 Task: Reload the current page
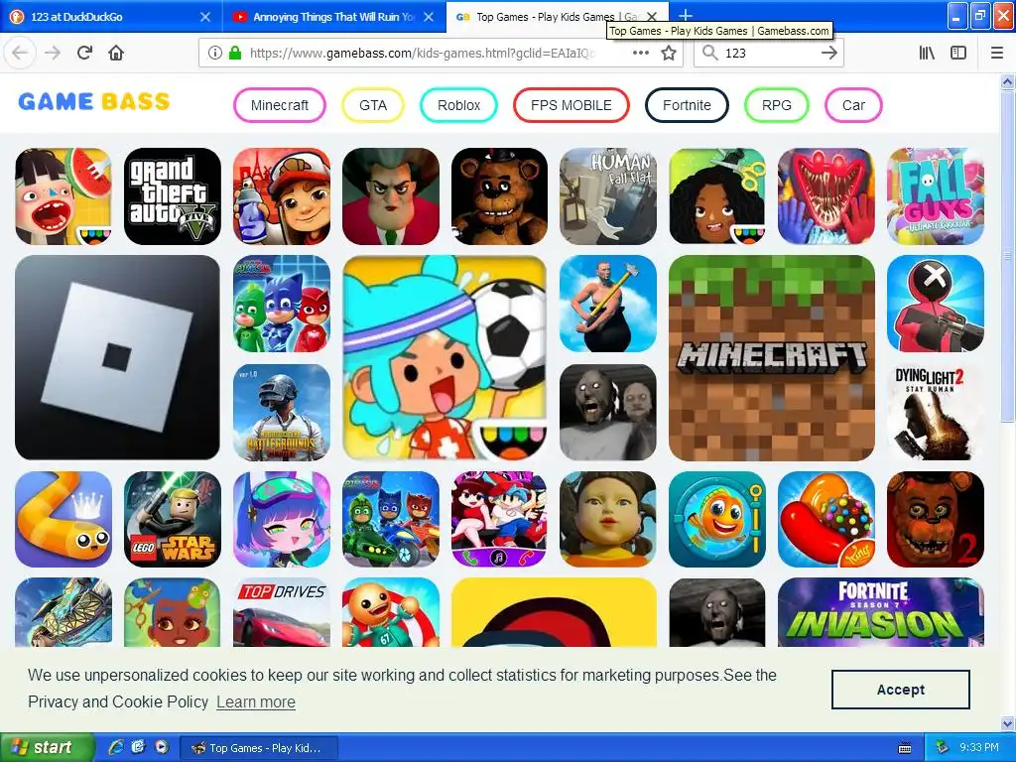tap(84, 53)
